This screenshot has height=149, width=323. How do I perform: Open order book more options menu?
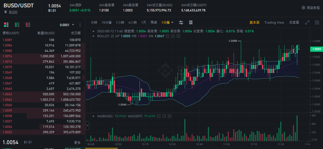(x=80, y=25)
